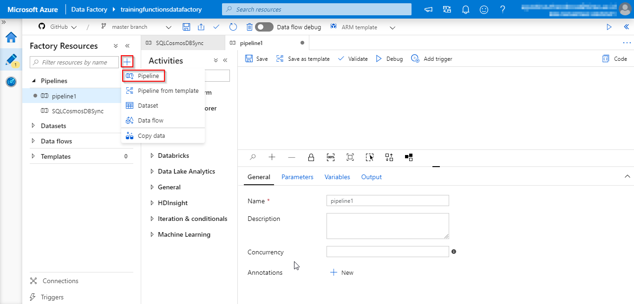Click the Zoom to 100% icon

[331, 157]
